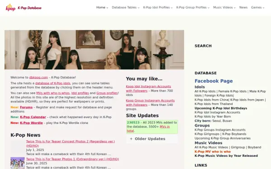Open MVs with who-is-whos link
The height and width of the screenshot is (169, 271).
click(53, 93)
